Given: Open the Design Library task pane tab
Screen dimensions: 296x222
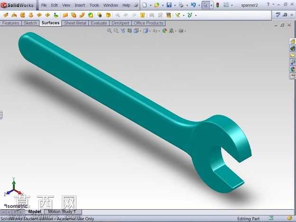Looking at the screenshot, I should point(292,48).
